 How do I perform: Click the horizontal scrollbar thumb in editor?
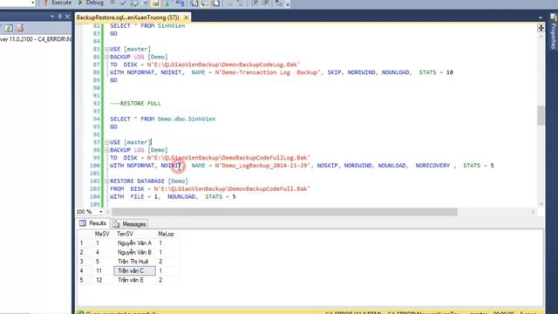click(285, 212)
